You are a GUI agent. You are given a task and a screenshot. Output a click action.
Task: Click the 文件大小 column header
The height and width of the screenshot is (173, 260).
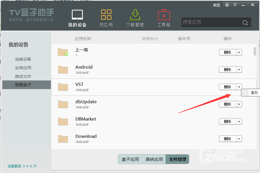click(x=150, y=39)
